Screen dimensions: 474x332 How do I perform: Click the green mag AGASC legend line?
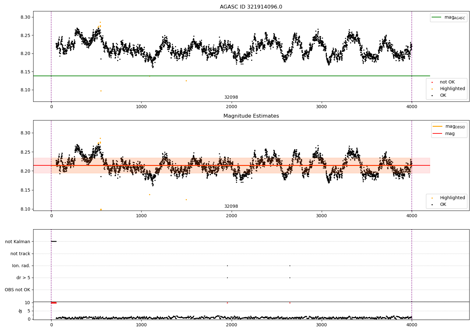tap(436, 17)
